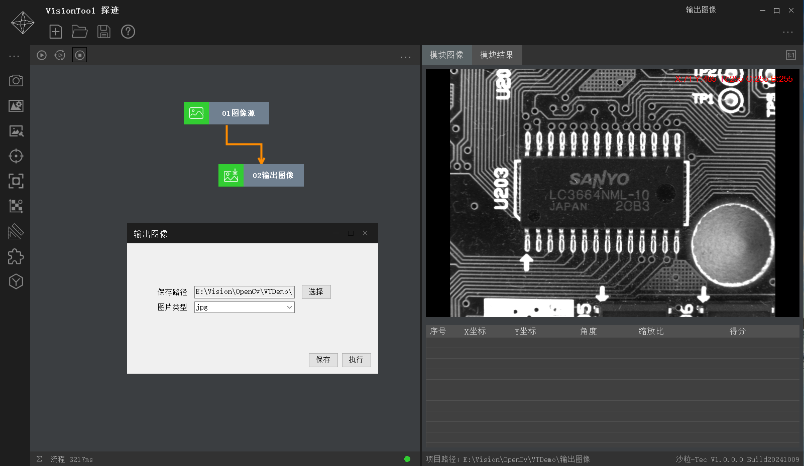Maximize the VisionTool main window
The image size is (804, 466).
776,10
